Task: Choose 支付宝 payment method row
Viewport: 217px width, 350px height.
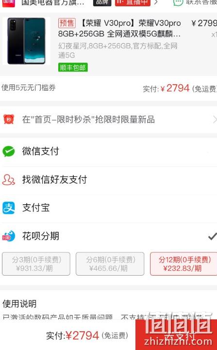Action: click(x=108, y=208)
